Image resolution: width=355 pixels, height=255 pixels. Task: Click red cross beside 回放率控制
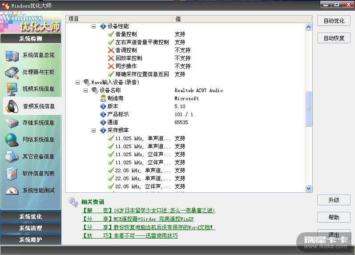coord(111,58)
